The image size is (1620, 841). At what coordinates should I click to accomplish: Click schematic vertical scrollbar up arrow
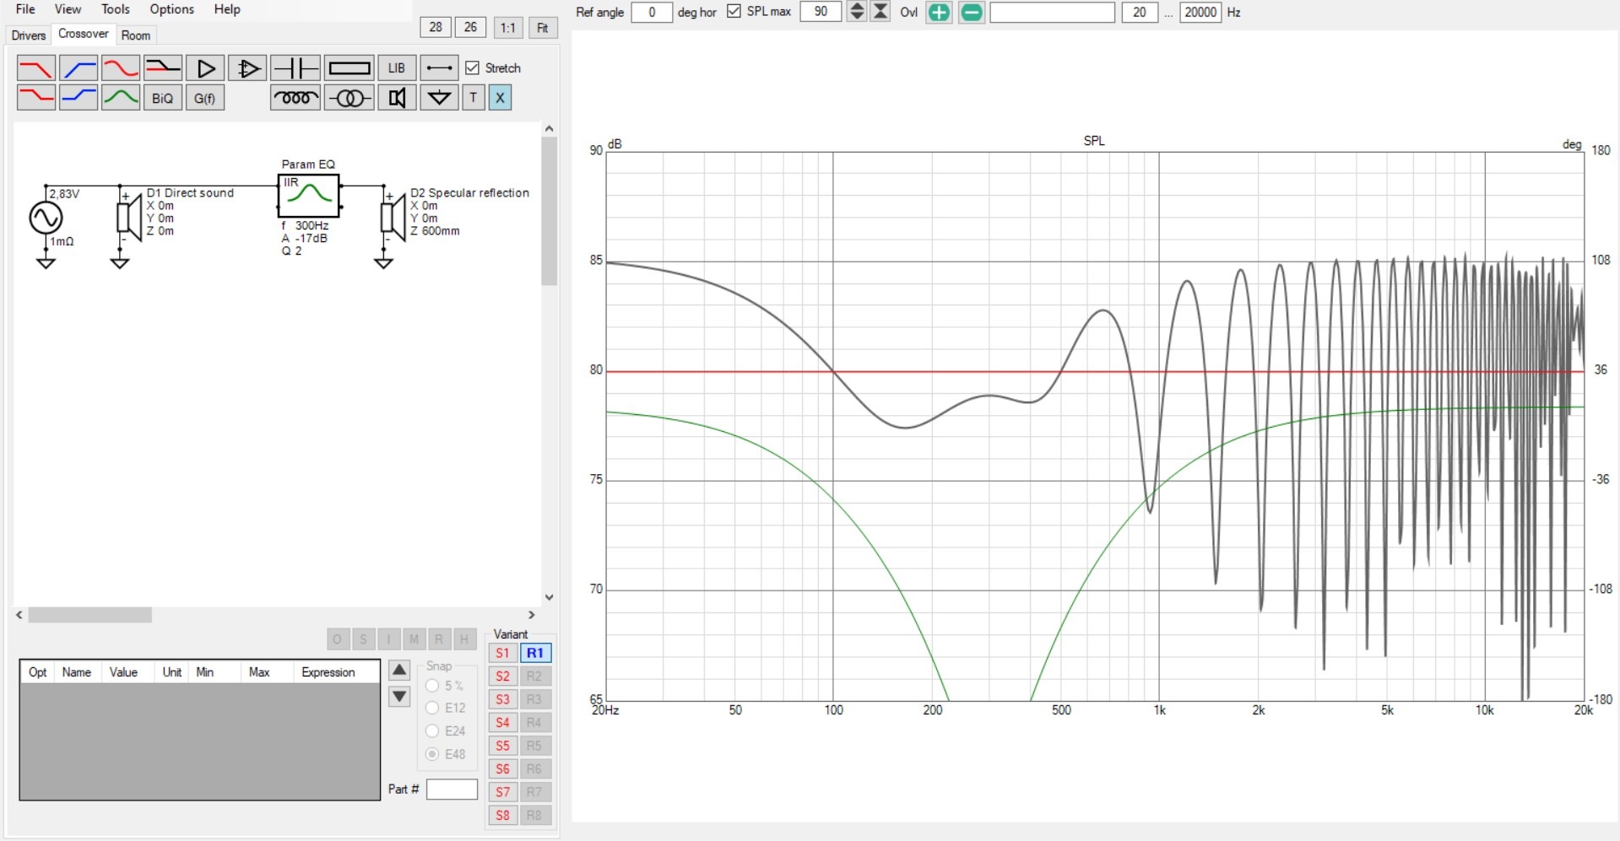click(x=550, y=129)
